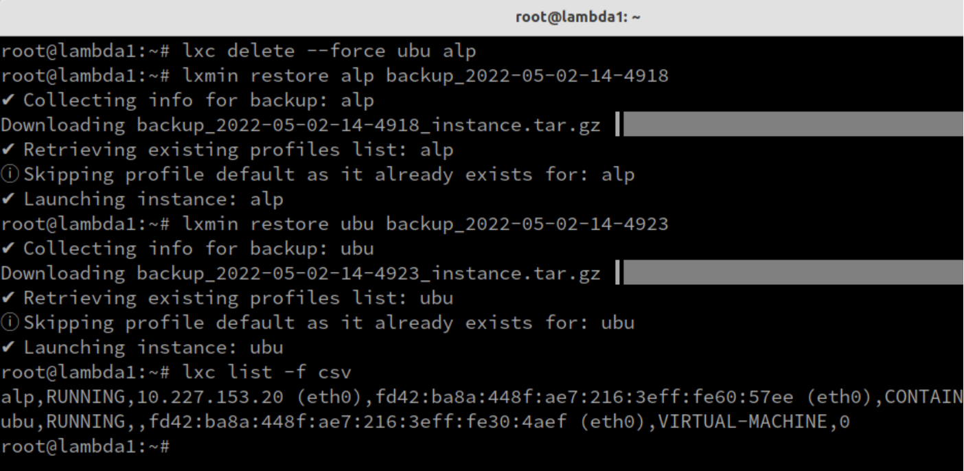Image resolution: width=964 pixels, height=471 pixels.
Task: Click the checkmark beside "Collecting info for backup: ubu"
Action: tap(8, 249)
